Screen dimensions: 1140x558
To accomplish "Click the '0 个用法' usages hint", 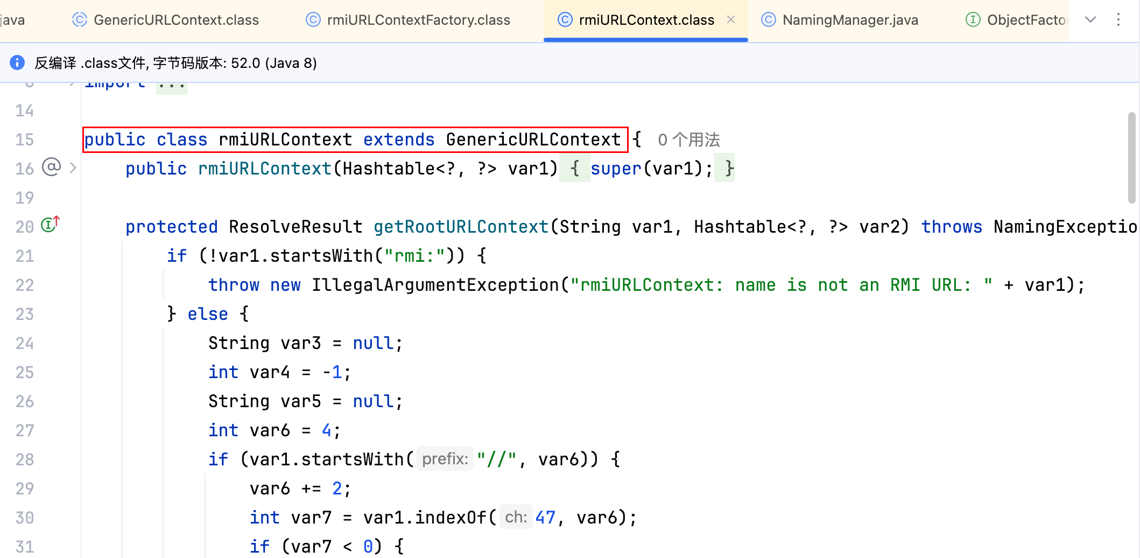I will 688,140.
